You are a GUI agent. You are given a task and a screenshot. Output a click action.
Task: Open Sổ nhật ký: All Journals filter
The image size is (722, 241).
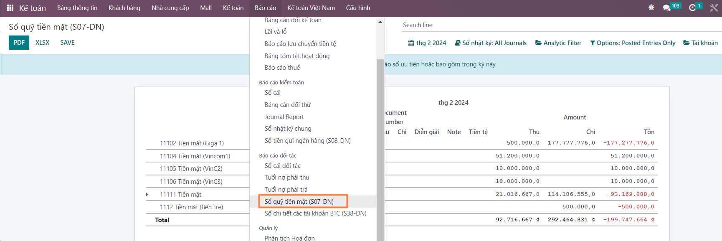[x=491, y=43]
